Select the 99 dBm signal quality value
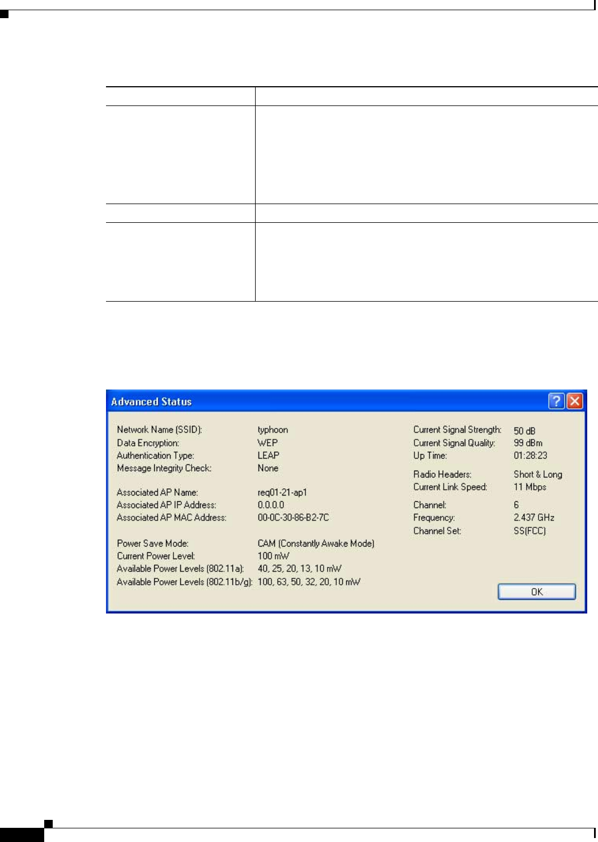598x842 pixels. click(528, 443)
